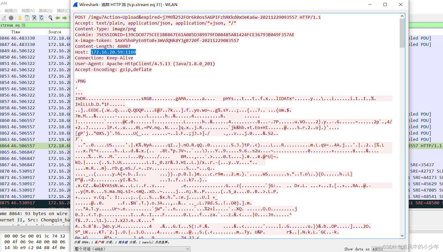Click the IHDR sRGB gAMA data line
The height and width of the screenshot is (252, 443).
225,98
